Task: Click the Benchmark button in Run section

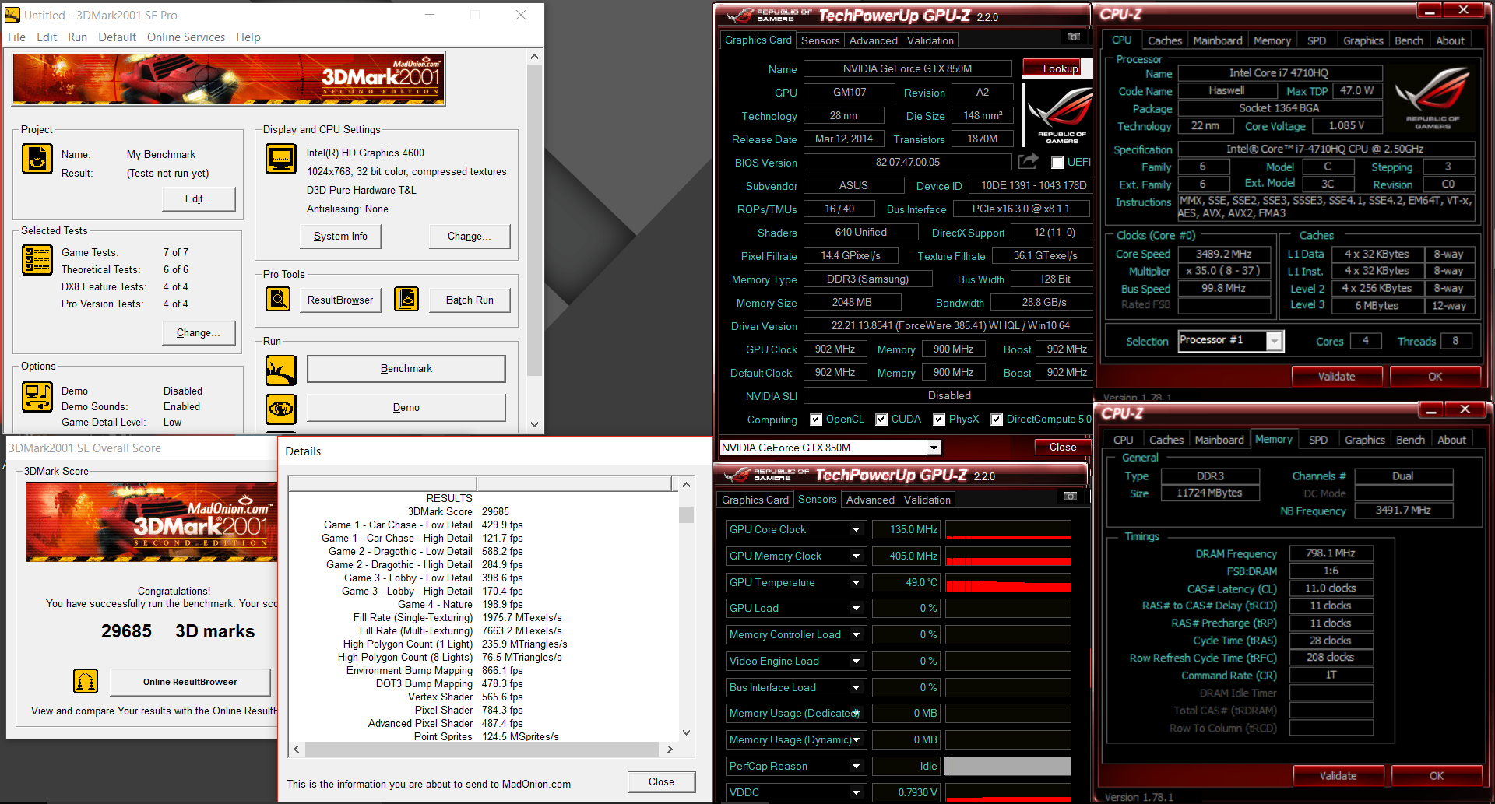Action: (406, 369)
